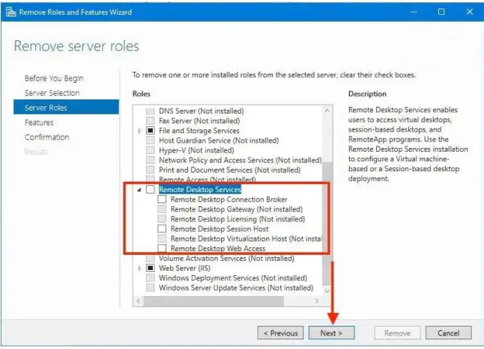Select 'DNS Server (Not installed)' text
The height and width of the screenshot is (349, 484).
(x=202, y=111)
